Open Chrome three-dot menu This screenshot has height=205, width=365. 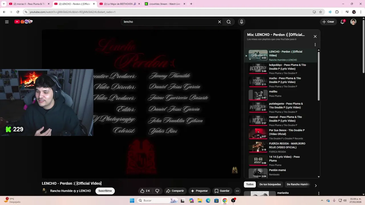(361, 12)
